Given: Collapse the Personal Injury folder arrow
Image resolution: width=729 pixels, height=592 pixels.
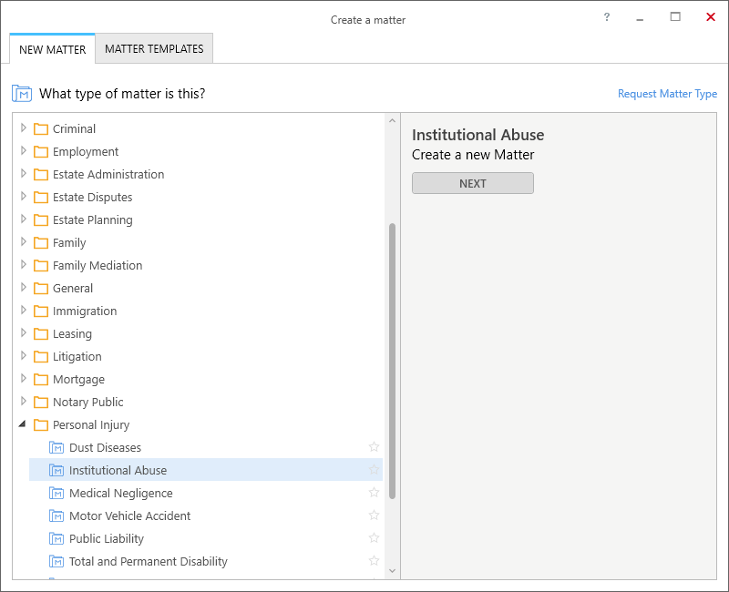Looking at the screenshot, I should tap(22, 424).
